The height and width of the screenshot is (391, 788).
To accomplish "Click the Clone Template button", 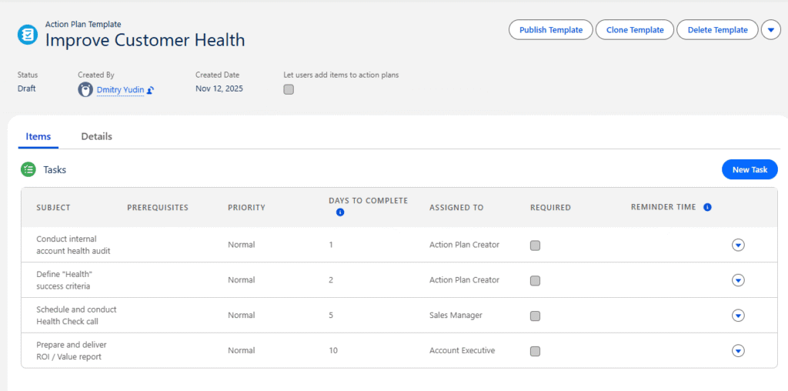I will click(635, 30).
